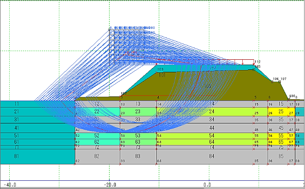Click node label 68

(x=298, y=142)
